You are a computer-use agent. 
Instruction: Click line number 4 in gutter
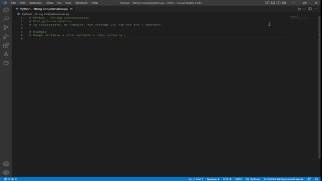[22, 28]
